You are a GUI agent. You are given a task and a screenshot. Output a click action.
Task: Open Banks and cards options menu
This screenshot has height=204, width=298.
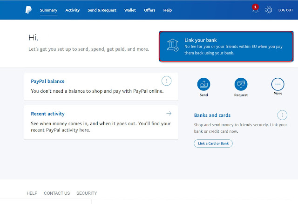(282, 115)
